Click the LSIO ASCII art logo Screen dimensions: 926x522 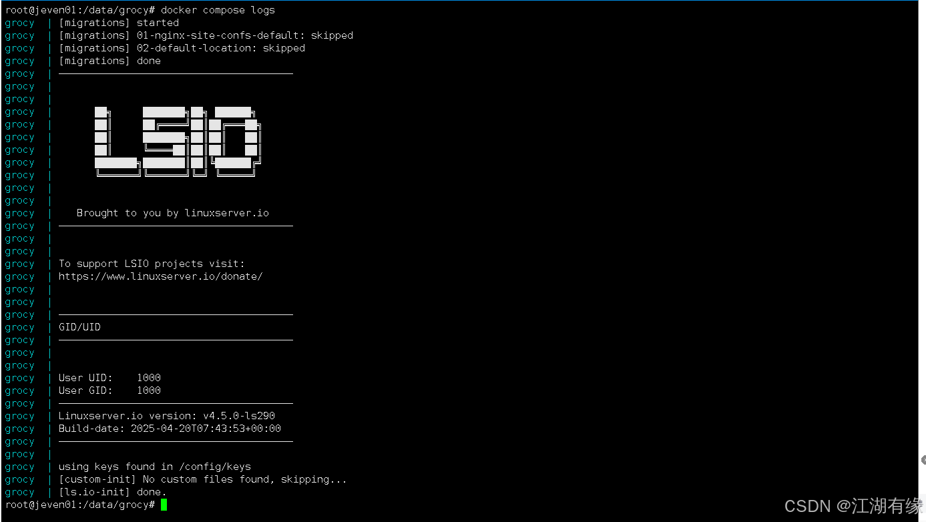coord(177,142)
